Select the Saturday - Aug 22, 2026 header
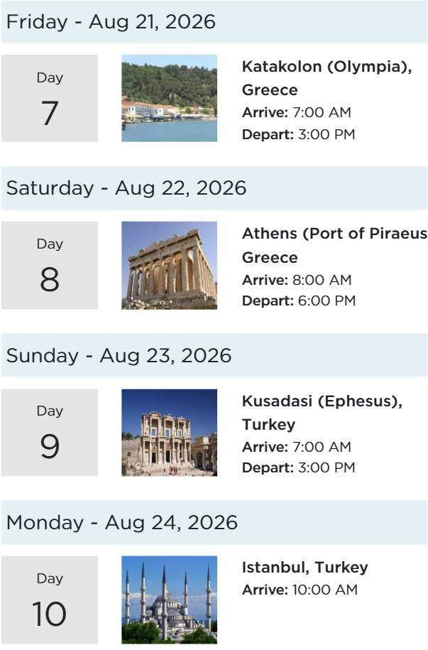 pyautogui.click(x=126, y=188)
